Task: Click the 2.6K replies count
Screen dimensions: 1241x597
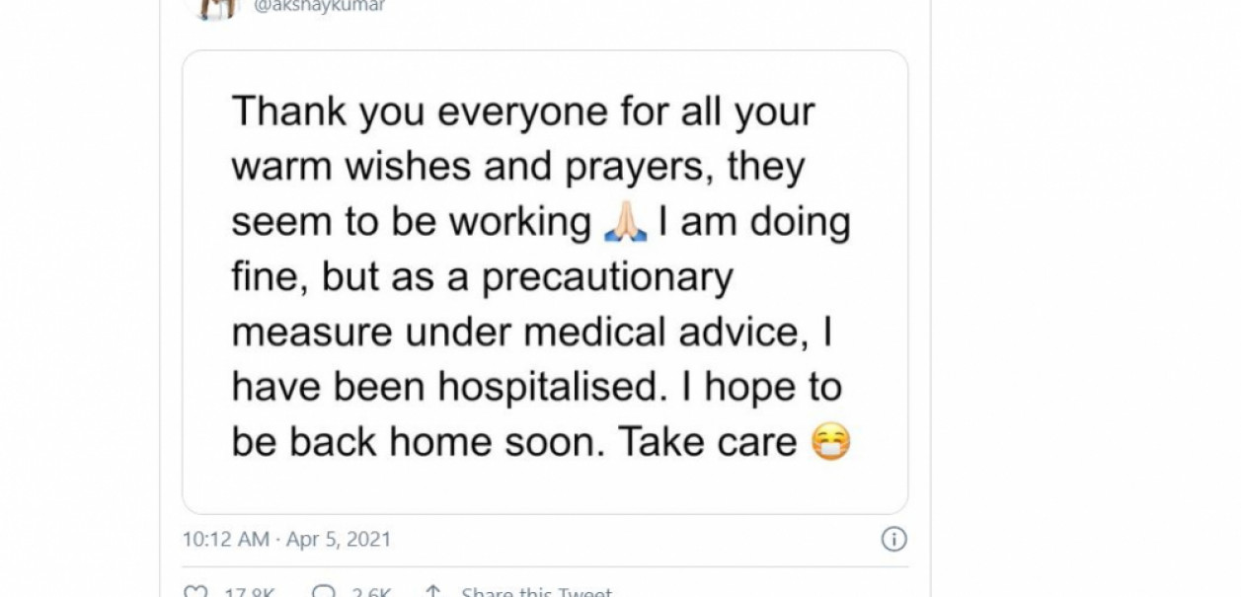Action: (374, 593)
